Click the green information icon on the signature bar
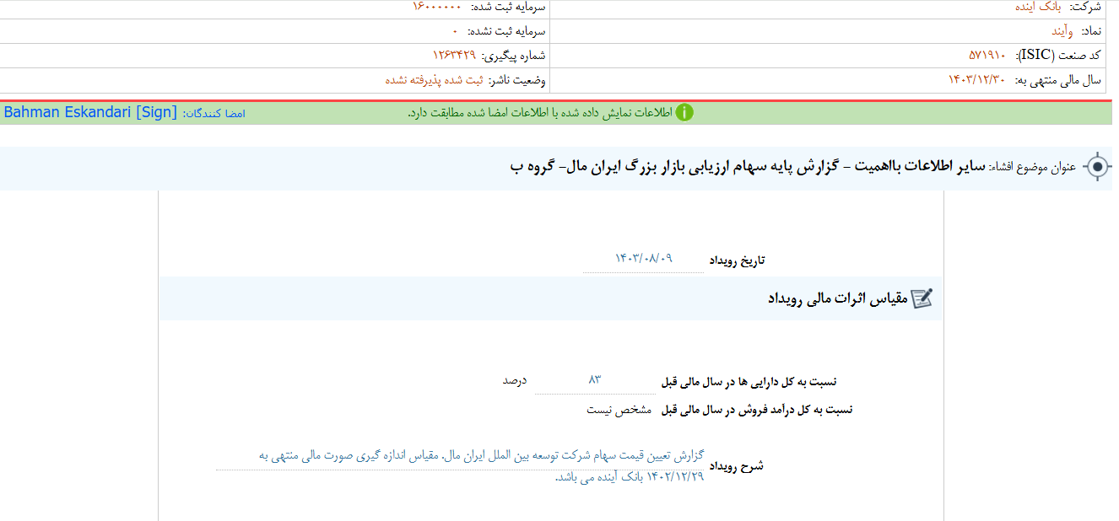The height and width of the screenshot is (521, 1119). tap(686, 112)
